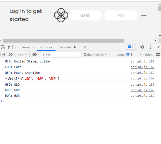Image resolution: width=161 pixels, height=144 pixels.
Task: Click the page scrollbar right arrow
Action: (x=155, y=41)
